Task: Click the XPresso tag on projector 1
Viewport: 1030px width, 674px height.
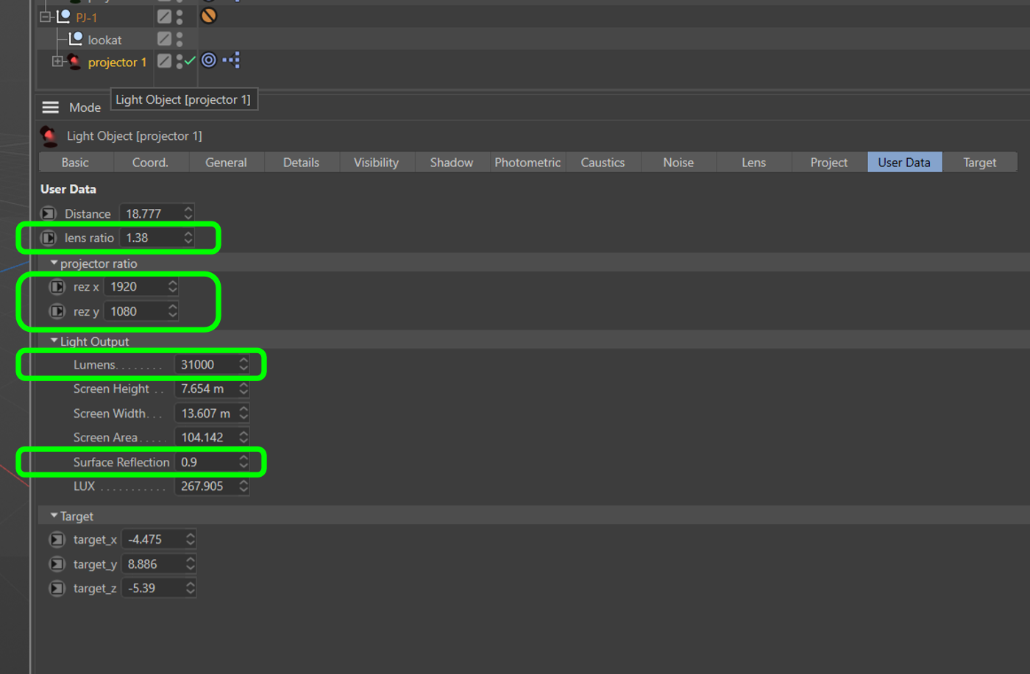Action: pos(232,60)
